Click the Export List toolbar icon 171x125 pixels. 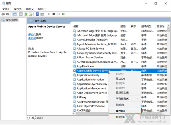tap(31, 14)
